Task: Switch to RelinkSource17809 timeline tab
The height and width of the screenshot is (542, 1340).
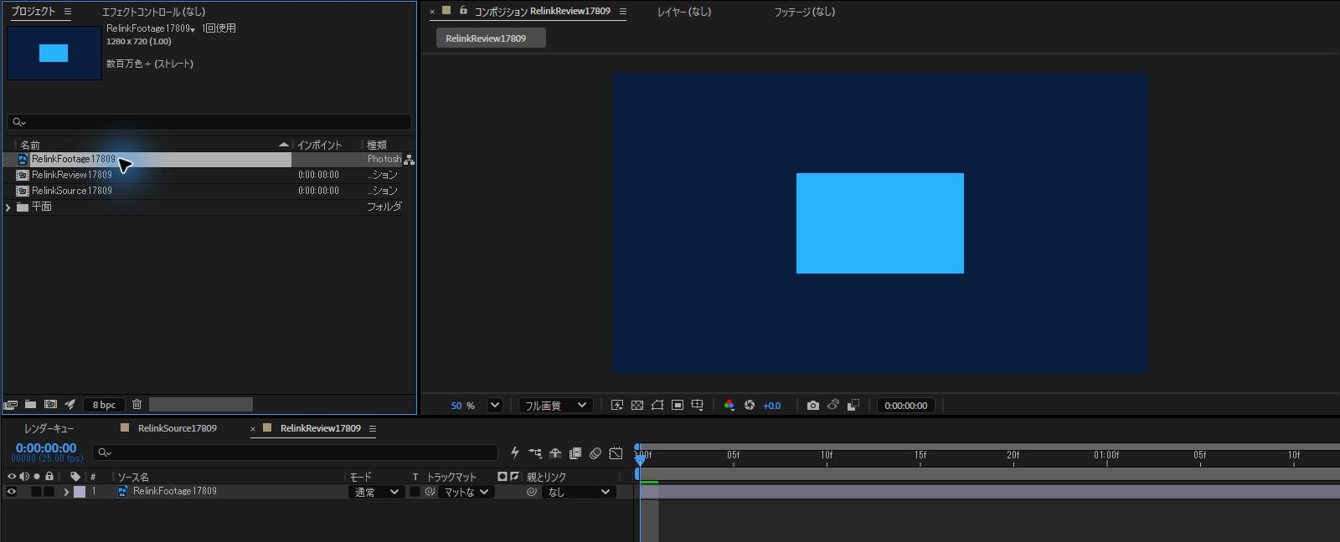Action: (x=178, y=428)
